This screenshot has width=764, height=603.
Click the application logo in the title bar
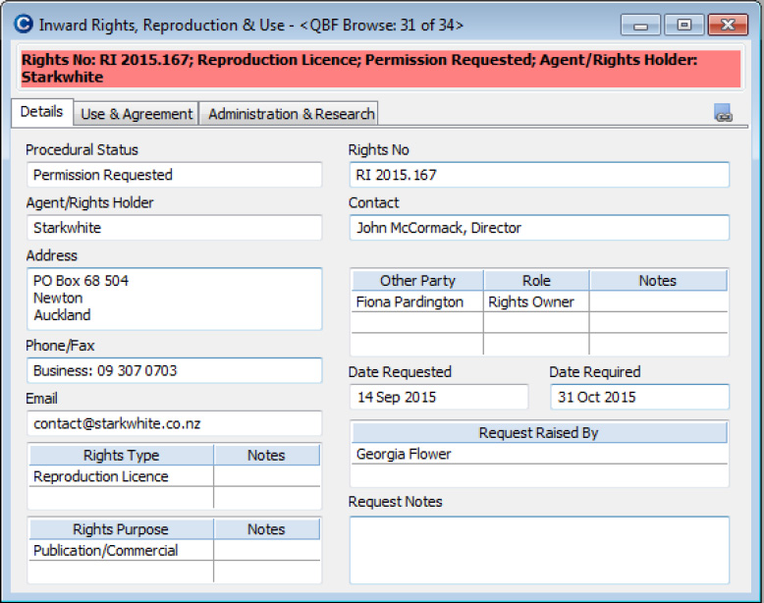click(x=23, y=24)
